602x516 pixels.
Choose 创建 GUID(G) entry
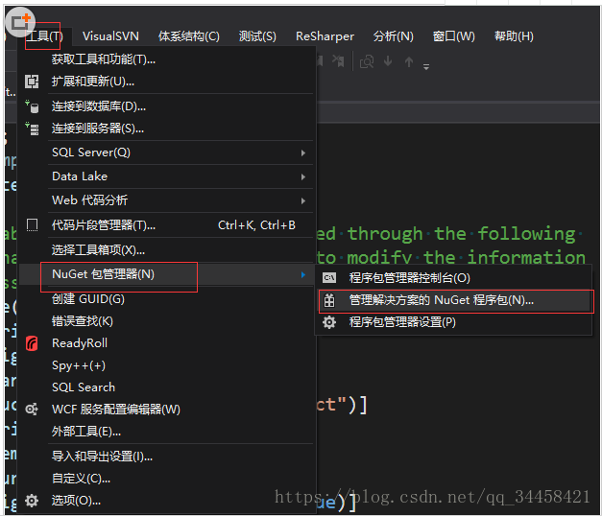click(x=88, y=299)
